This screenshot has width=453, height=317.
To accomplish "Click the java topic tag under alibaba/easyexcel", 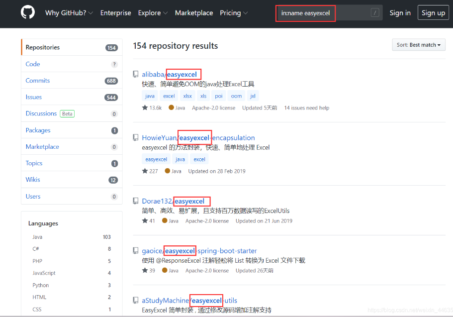I will tap(150, 96).
